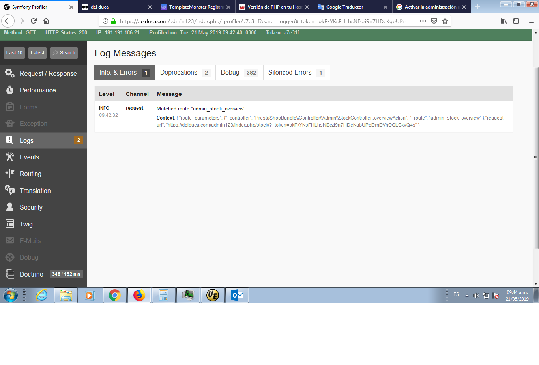
Task: Open Doctrine panel label
Action: (x=32, y=274)
